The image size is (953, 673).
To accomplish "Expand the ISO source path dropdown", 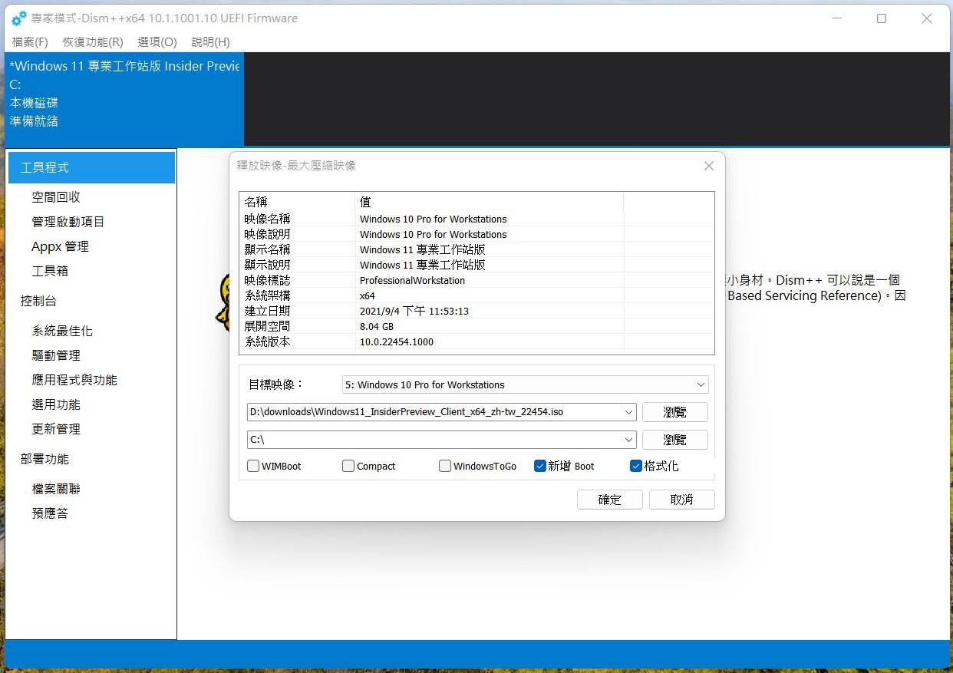I will click(629, 412).
